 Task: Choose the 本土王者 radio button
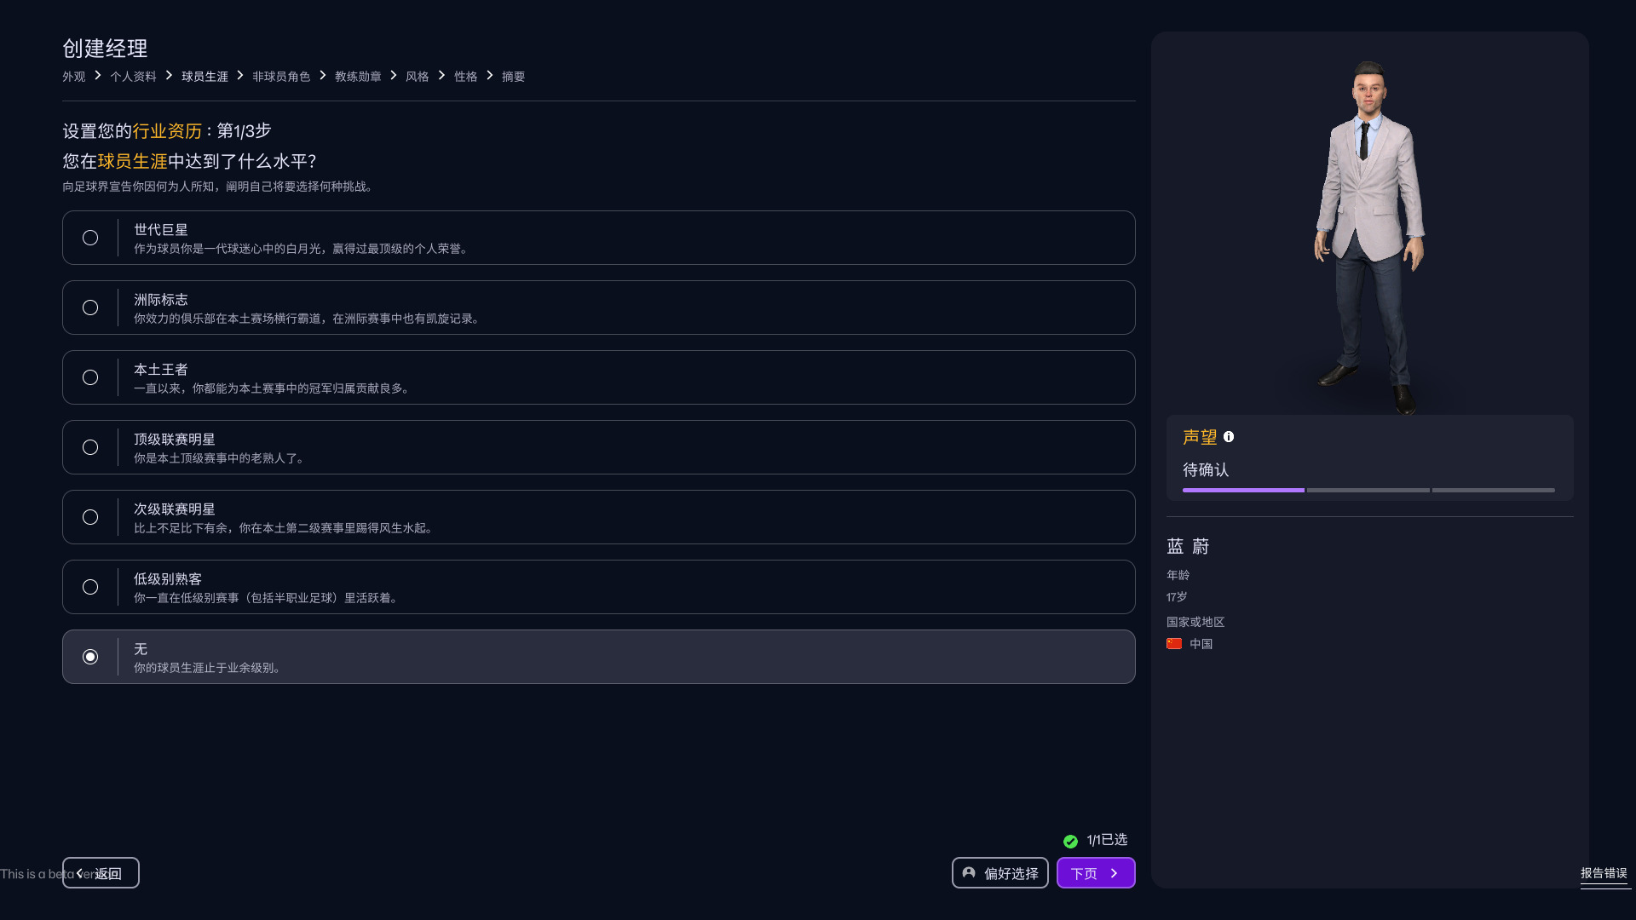pos(90,377)
